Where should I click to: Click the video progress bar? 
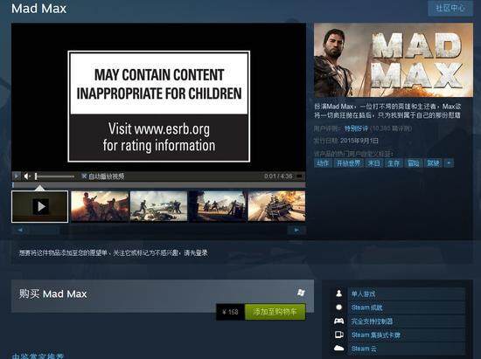158,185
